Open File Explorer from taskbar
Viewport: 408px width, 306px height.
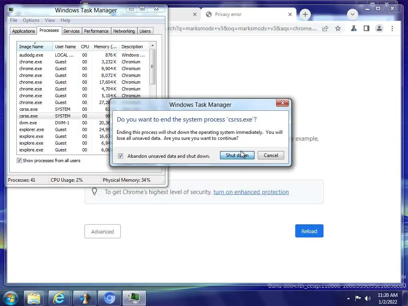[34, 298]
